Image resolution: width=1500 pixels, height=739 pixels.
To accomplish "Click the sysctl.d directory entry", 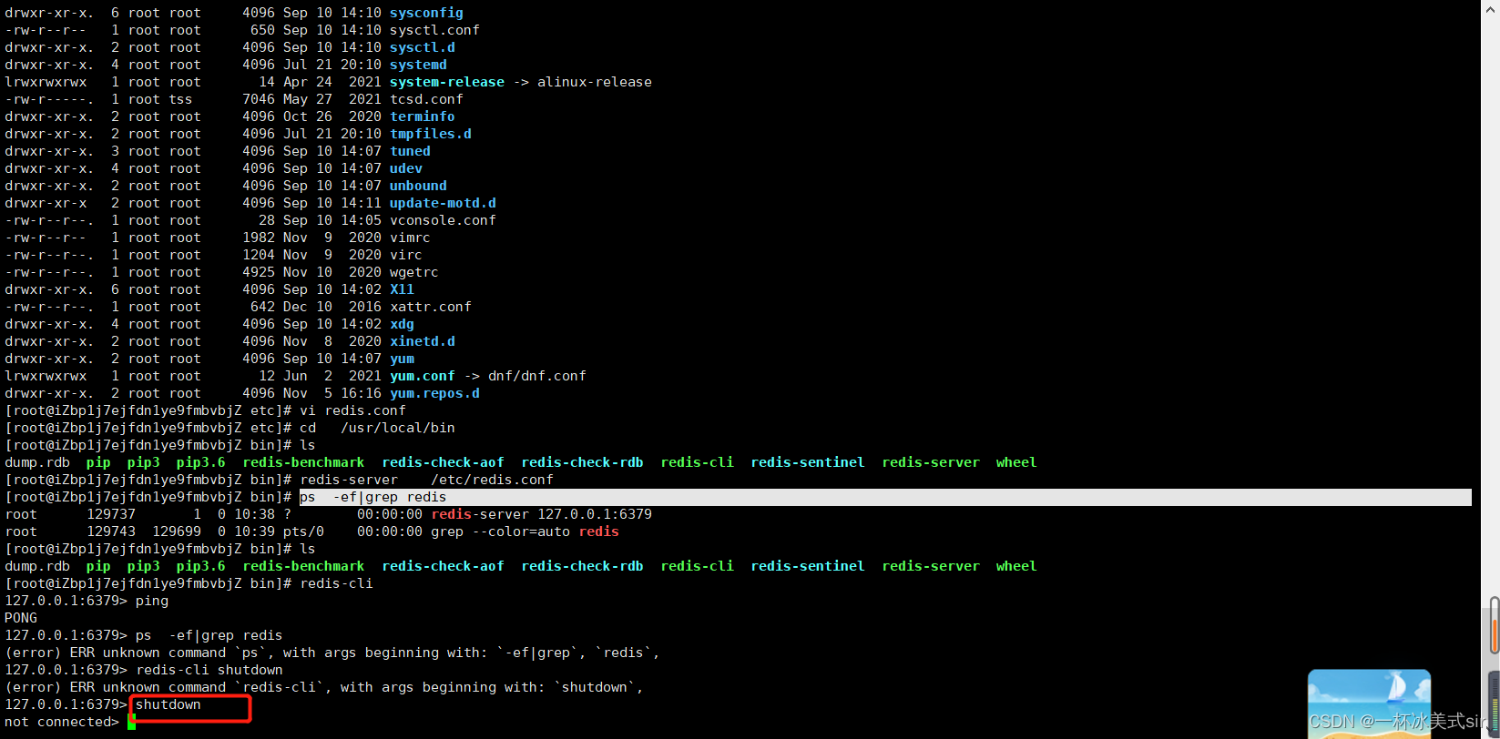I will click(x=423, y=47).
